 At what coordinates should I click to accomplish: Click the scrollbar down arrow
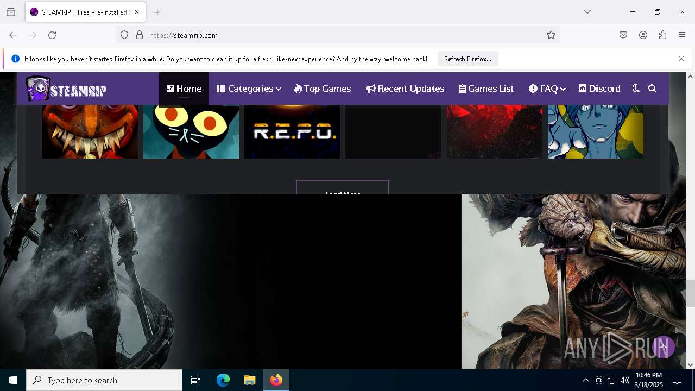pyautogui.click(x=690, y=365)
